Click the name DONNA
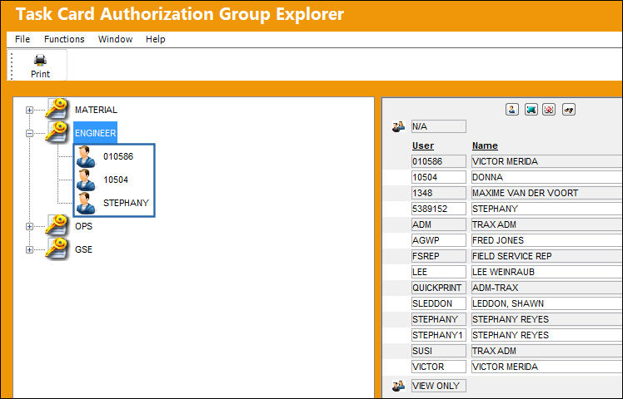This screenshot has width=623, height=399. 487,177
